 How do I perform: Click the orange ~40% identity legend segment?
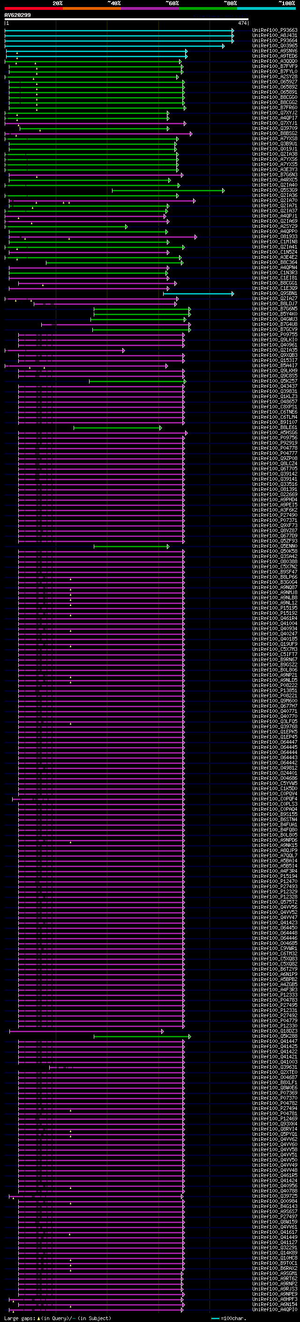92,9
